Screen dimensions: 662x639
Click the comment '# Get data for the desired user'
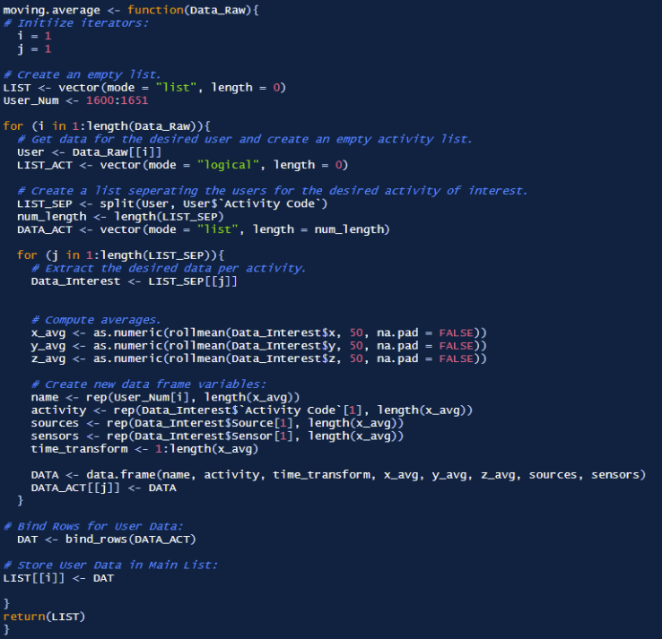coord(245,139)
